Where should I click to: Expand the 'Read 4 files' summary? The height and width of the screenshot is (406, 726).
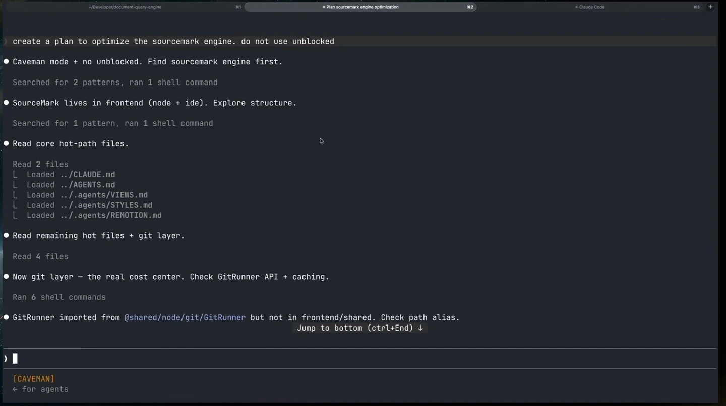point(40,257)
